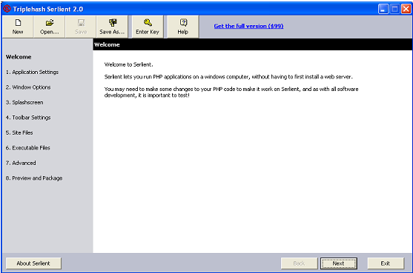Choose the Save As toolbar icon
This screenshot has height=273, width=413.
113,23
